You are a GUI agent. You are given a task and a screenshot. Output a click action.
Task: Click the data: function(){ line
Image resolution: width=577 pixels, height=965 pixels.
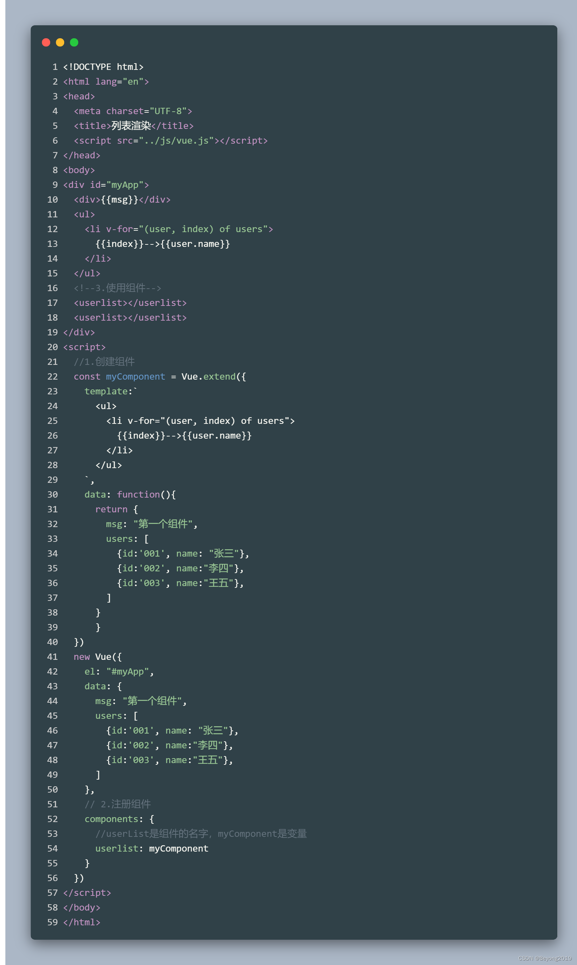coord(130,495)
